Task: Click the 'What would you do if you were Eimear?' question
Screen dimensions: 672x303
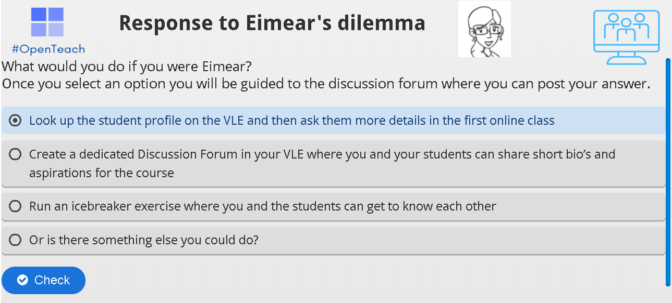Action: click(x=127, y=67)
